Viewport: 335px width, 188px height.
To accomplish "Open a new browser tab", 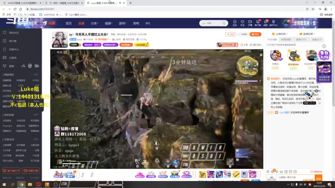I will [x=130, y=3].
